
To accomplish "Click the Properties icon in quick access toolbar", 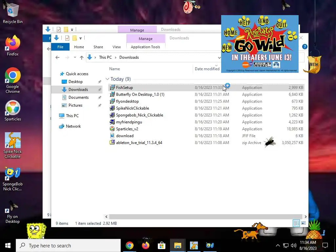I will [x=67, y=38].
